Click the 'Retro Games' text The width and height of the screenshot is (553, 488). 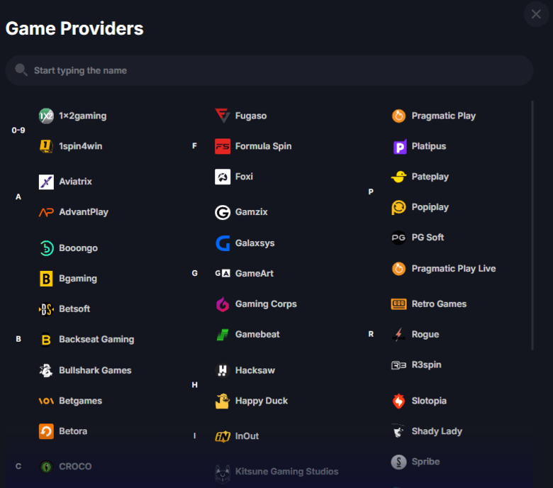[439, 304]
